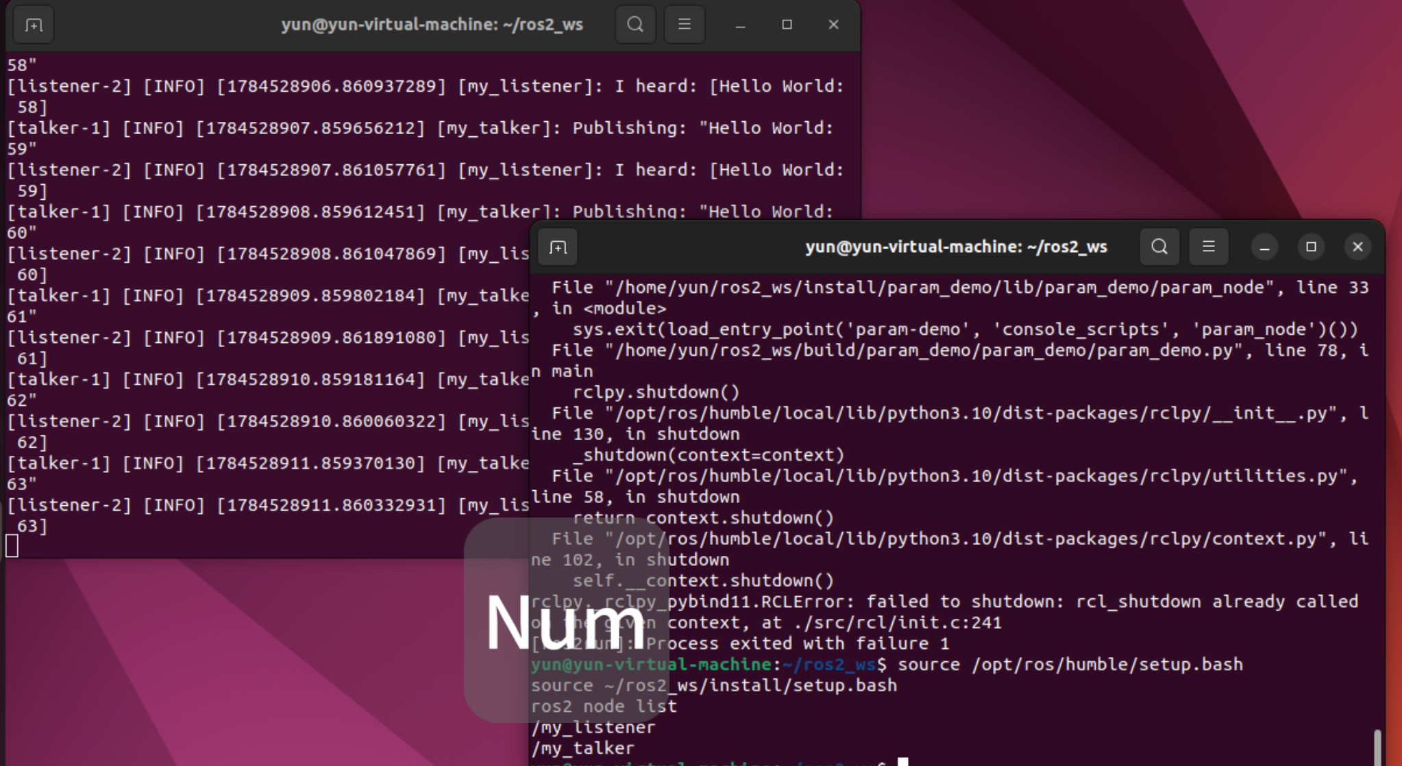Click the /my_talker line in the front terminal
Image resolution: width=1402 pixels, height=766 pixels.
click(x=583, y=748)
